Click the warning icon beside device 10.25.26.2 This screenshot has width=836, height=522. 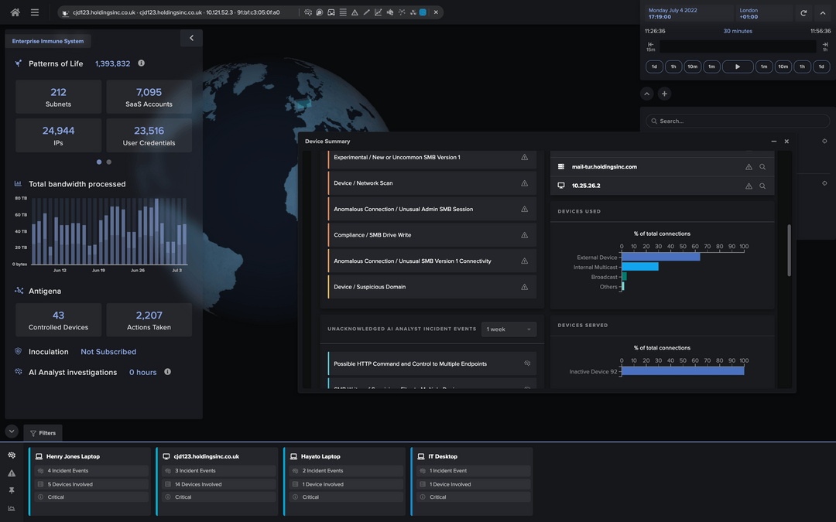[749, 186]
